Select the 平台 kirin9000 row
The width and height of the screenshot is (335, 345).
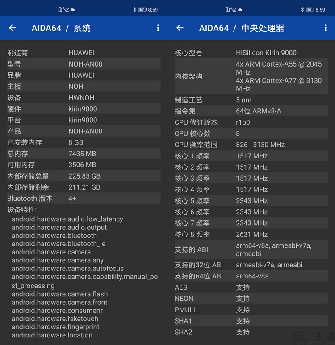84,120
